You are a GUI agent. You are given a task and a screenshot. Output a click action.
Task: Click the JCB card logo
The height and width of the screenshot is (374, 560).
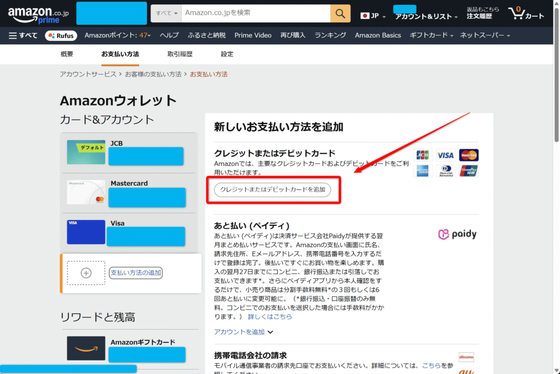[423, 155]
